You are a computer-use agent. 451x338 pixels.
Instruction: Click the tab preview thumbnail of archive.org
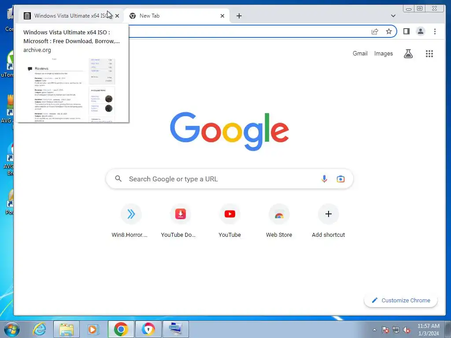[72, 90]
